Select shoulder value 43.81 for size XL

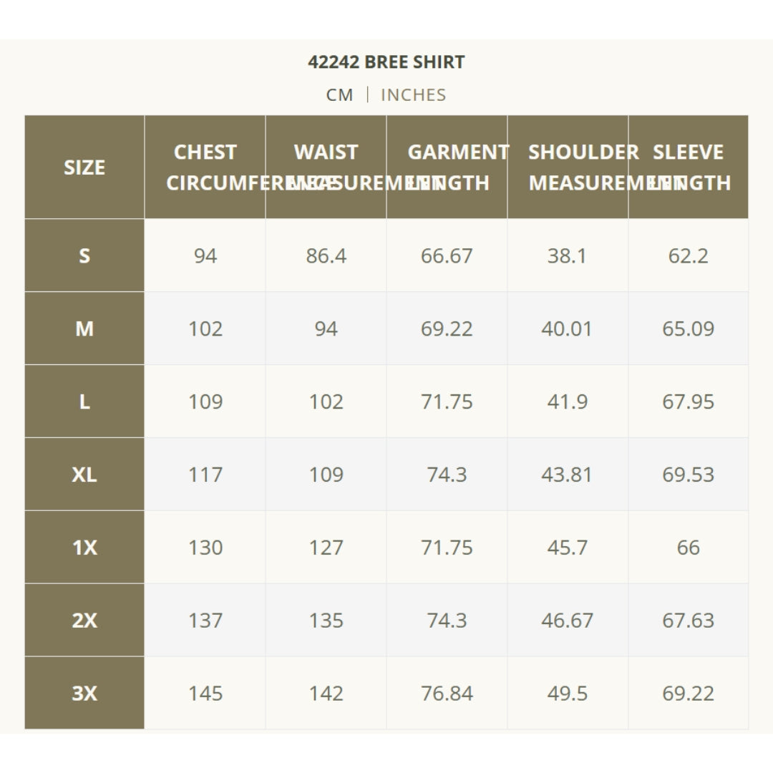tap(567, 475)
